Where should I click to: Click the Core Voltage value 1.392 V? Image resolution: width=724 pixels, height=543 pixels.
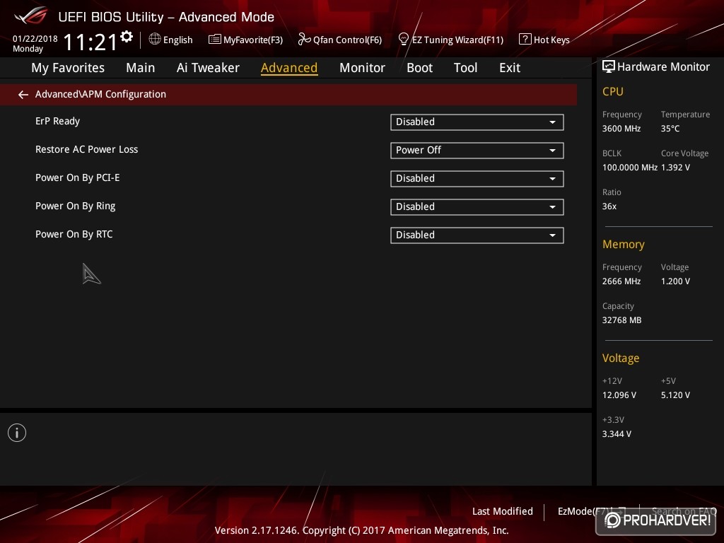click(675, 168)
